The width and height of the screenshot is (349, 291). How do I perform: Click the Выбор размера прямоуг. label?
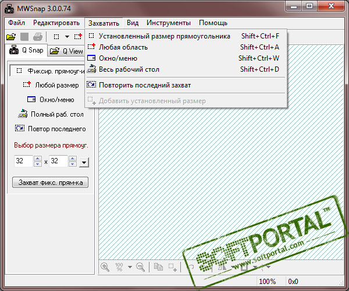(51, 145)
